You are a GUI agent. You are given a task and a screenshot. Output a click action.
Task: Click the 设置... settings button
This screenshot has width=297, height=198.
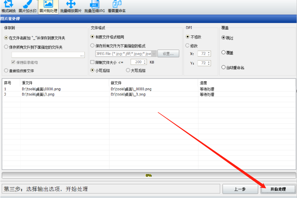[x=168, y=53]
